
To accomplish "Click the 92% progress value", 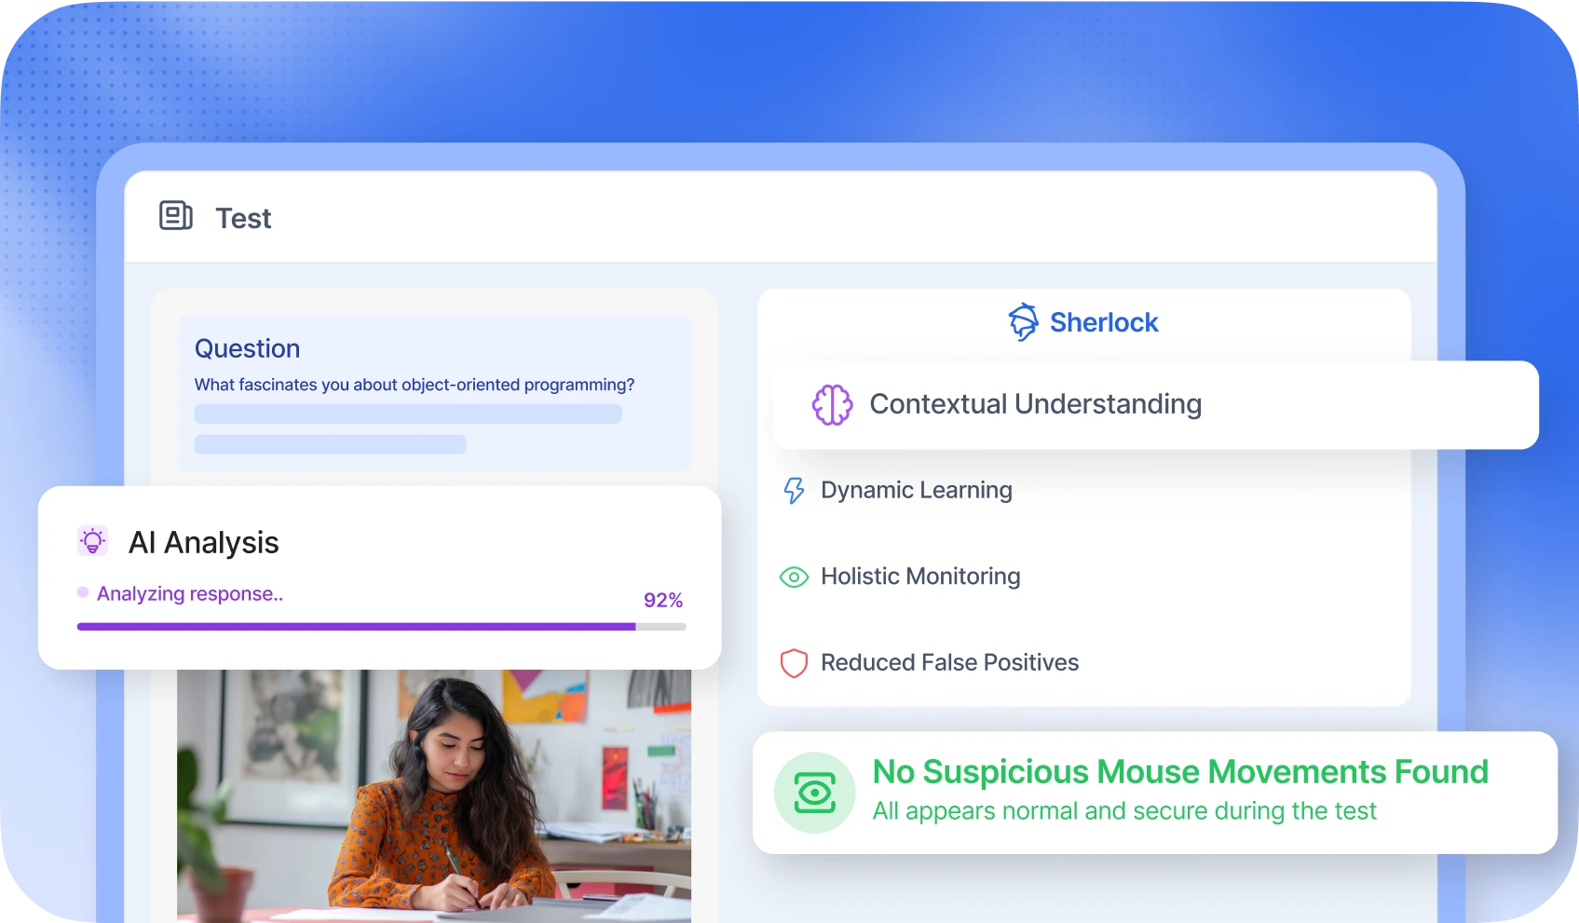I will coord(663,601).
